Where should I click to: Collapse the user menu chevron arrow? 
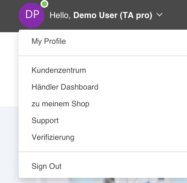point(159,15)
